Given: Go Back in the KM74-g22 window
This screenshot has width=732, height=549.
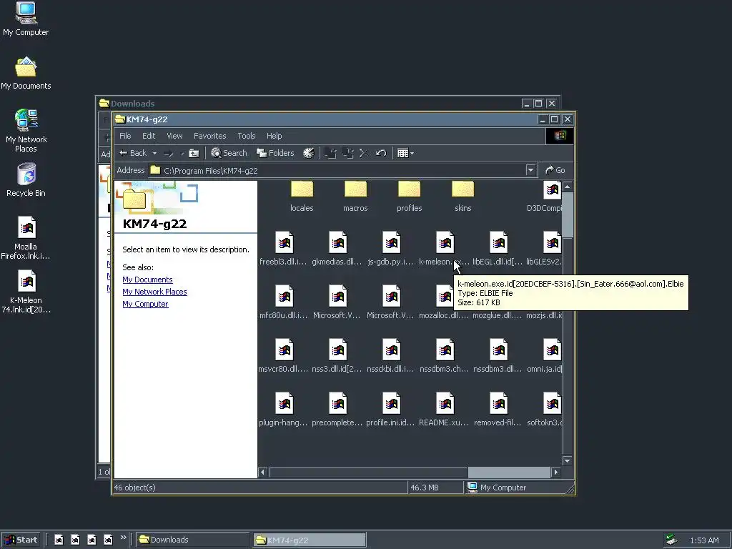Looking at the screenshot, I should (x=132, y=153).
